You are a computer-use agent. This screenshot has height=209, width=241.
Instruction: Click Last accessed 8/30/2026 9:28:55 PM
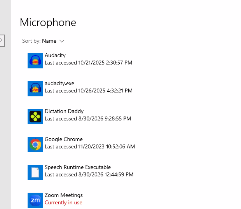pyautogui.click(x=88, y=118)
